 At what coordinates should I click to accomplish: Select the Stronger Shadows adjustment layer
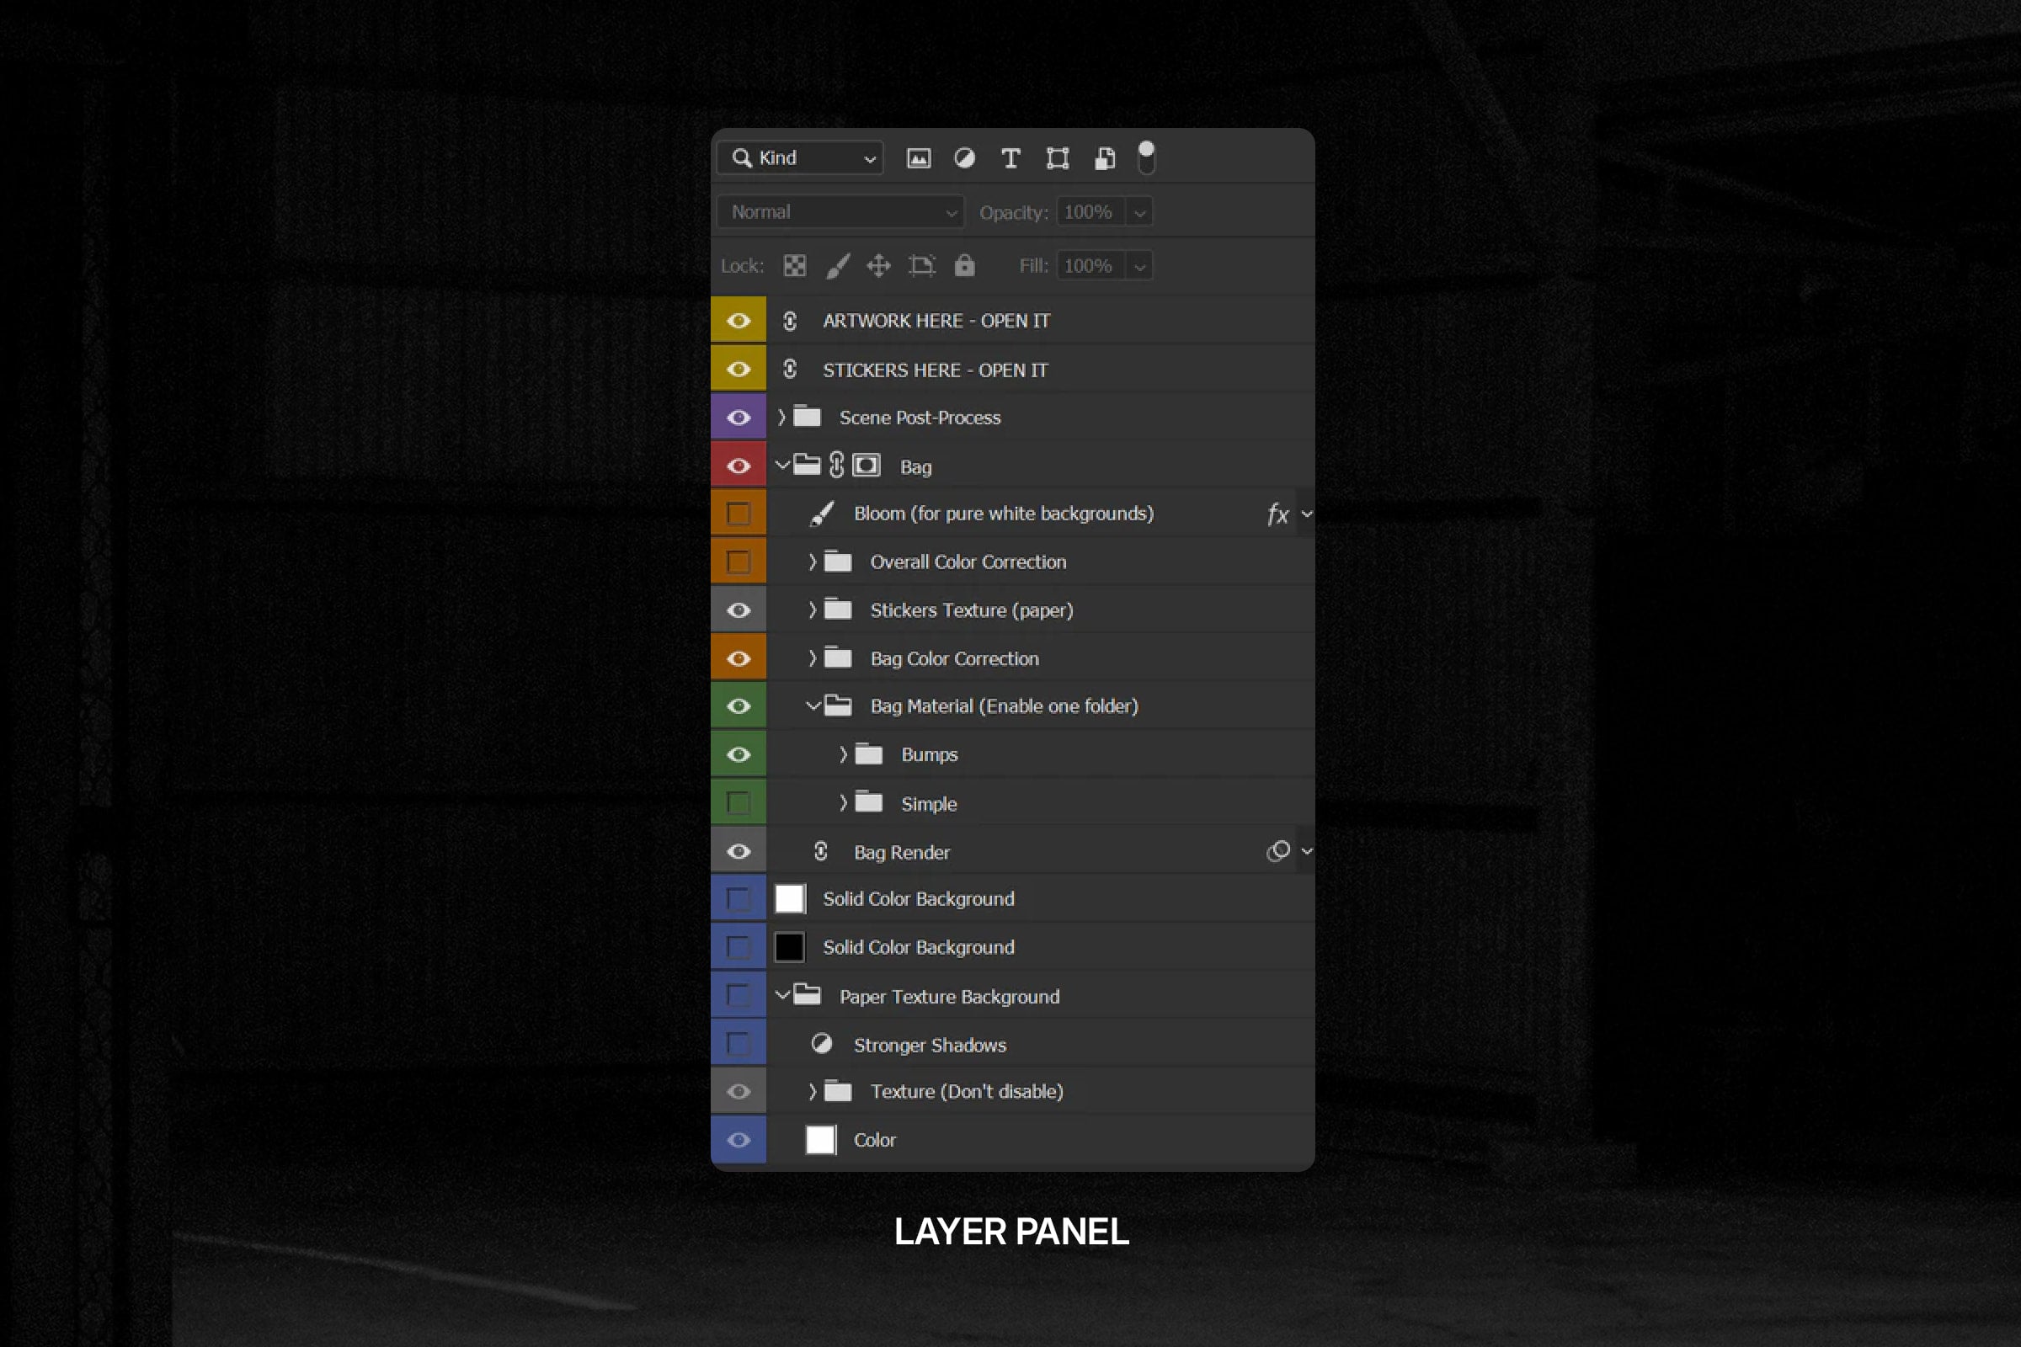click(x=929, y=1046)
